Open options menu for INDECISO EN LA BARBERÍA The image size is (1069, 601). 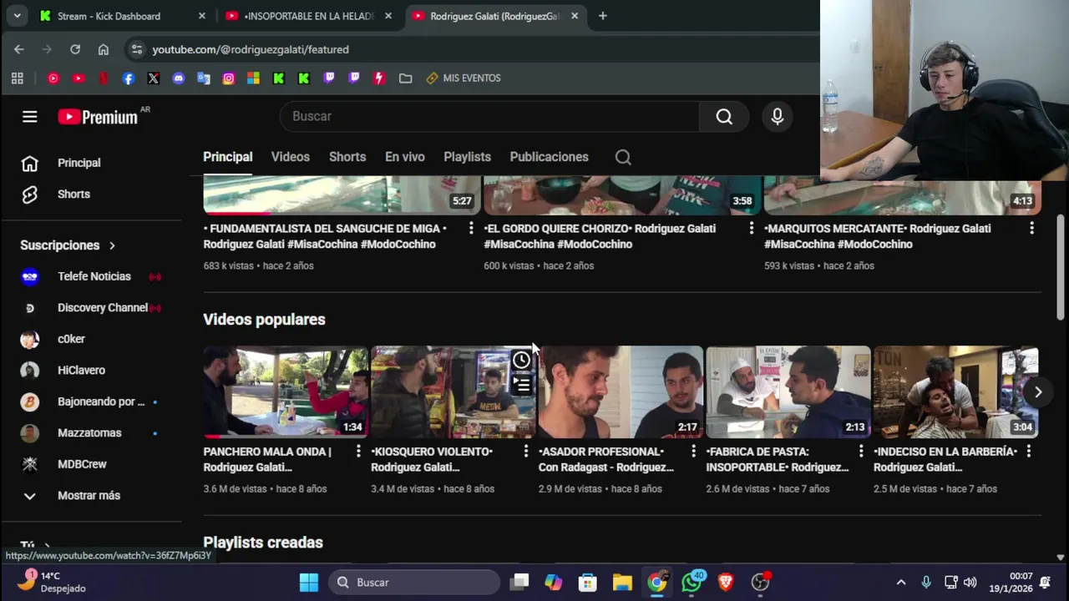(x=1029, y=452)
